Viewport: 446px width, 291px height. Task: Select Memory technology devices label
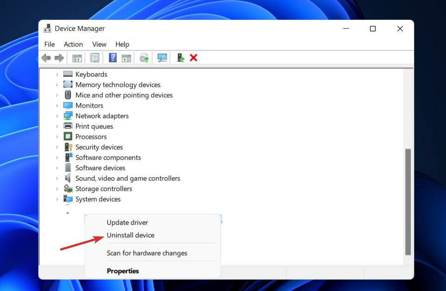click(x=118, y=85)
